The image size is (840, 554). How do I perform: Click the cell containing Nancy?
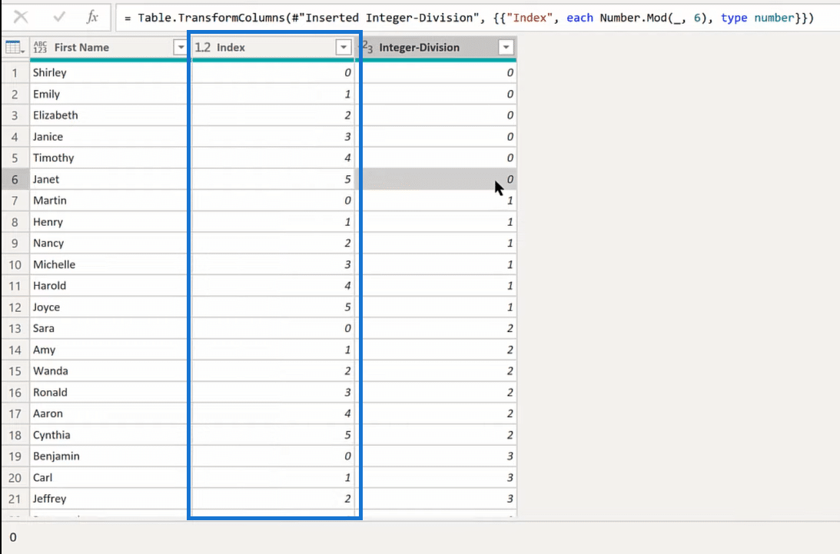108,244
